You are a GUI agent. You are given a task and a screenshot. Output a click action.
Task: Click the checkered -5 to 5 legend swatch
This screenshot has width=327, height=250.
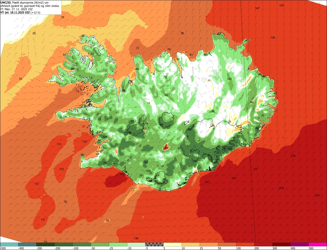(x=154, y=244)
